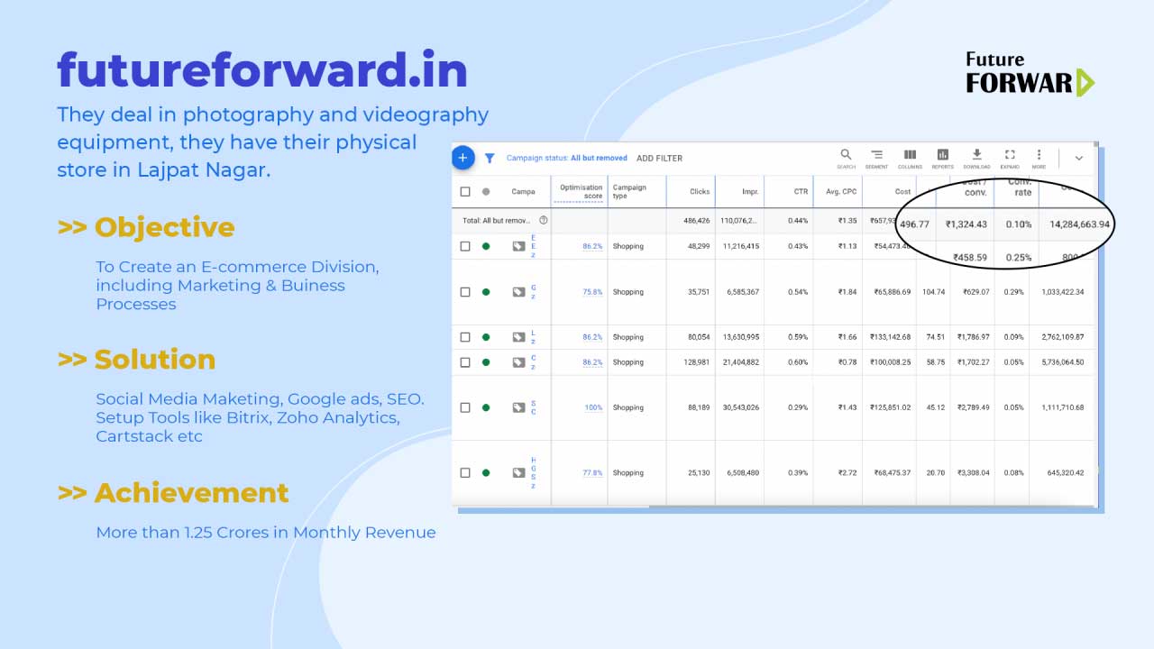Tick the select-all checkbox in the table header
The width and height of the screenshot is (1154, 649).
tap(465, 191)
